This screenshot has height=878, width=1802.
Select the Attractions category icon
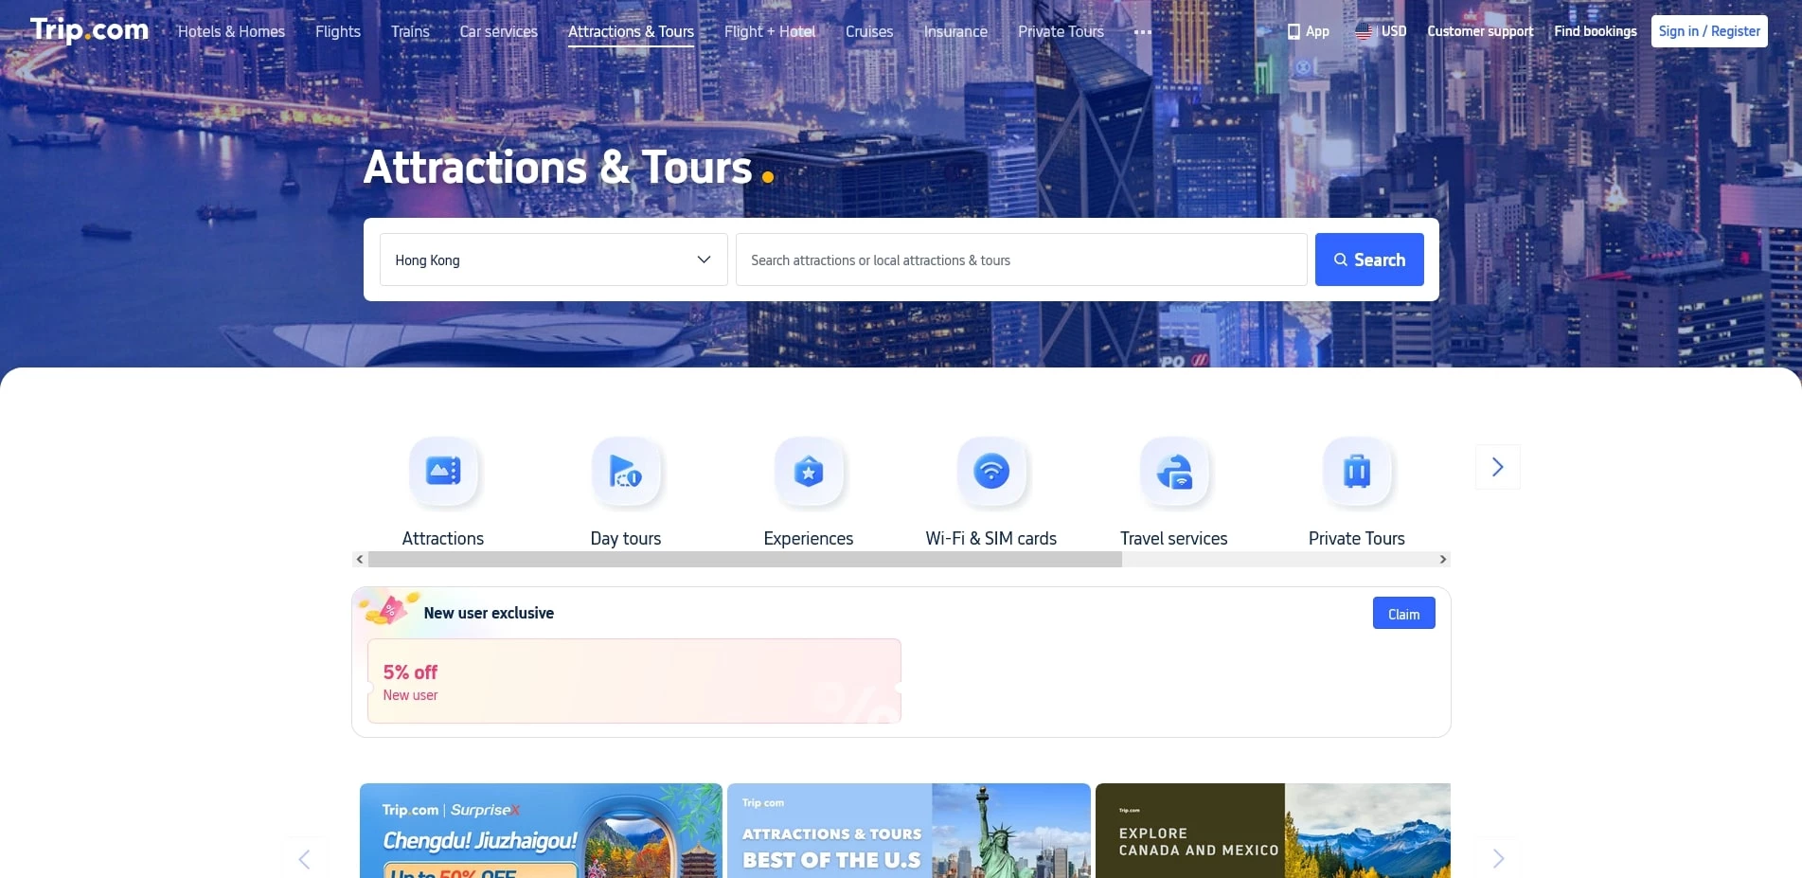(442, 470)
